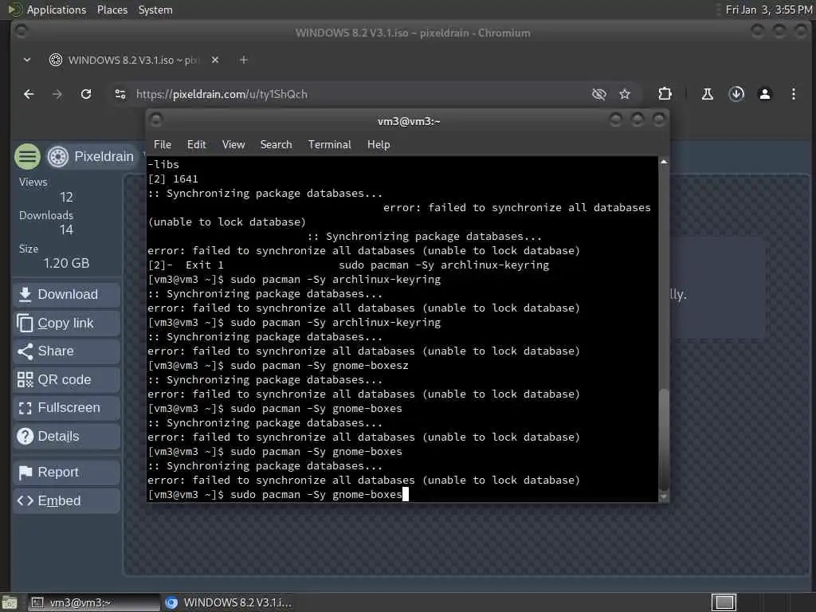Open the Applications menu in top panel
The width and height of the screenshot is (816, 612).
tap(57, 10)
